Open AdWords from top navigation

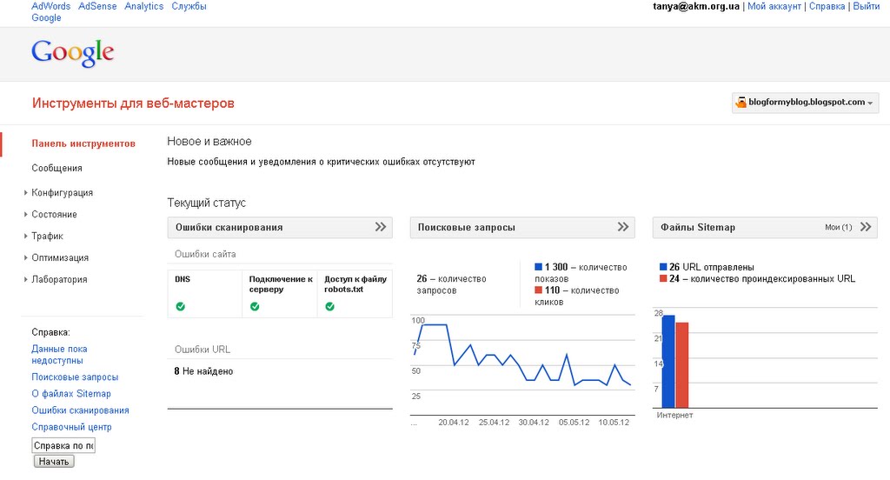(51, 6)
